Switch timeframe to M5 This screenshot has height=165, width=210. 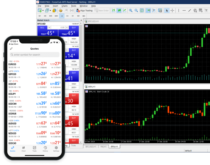tap(45, 16)
